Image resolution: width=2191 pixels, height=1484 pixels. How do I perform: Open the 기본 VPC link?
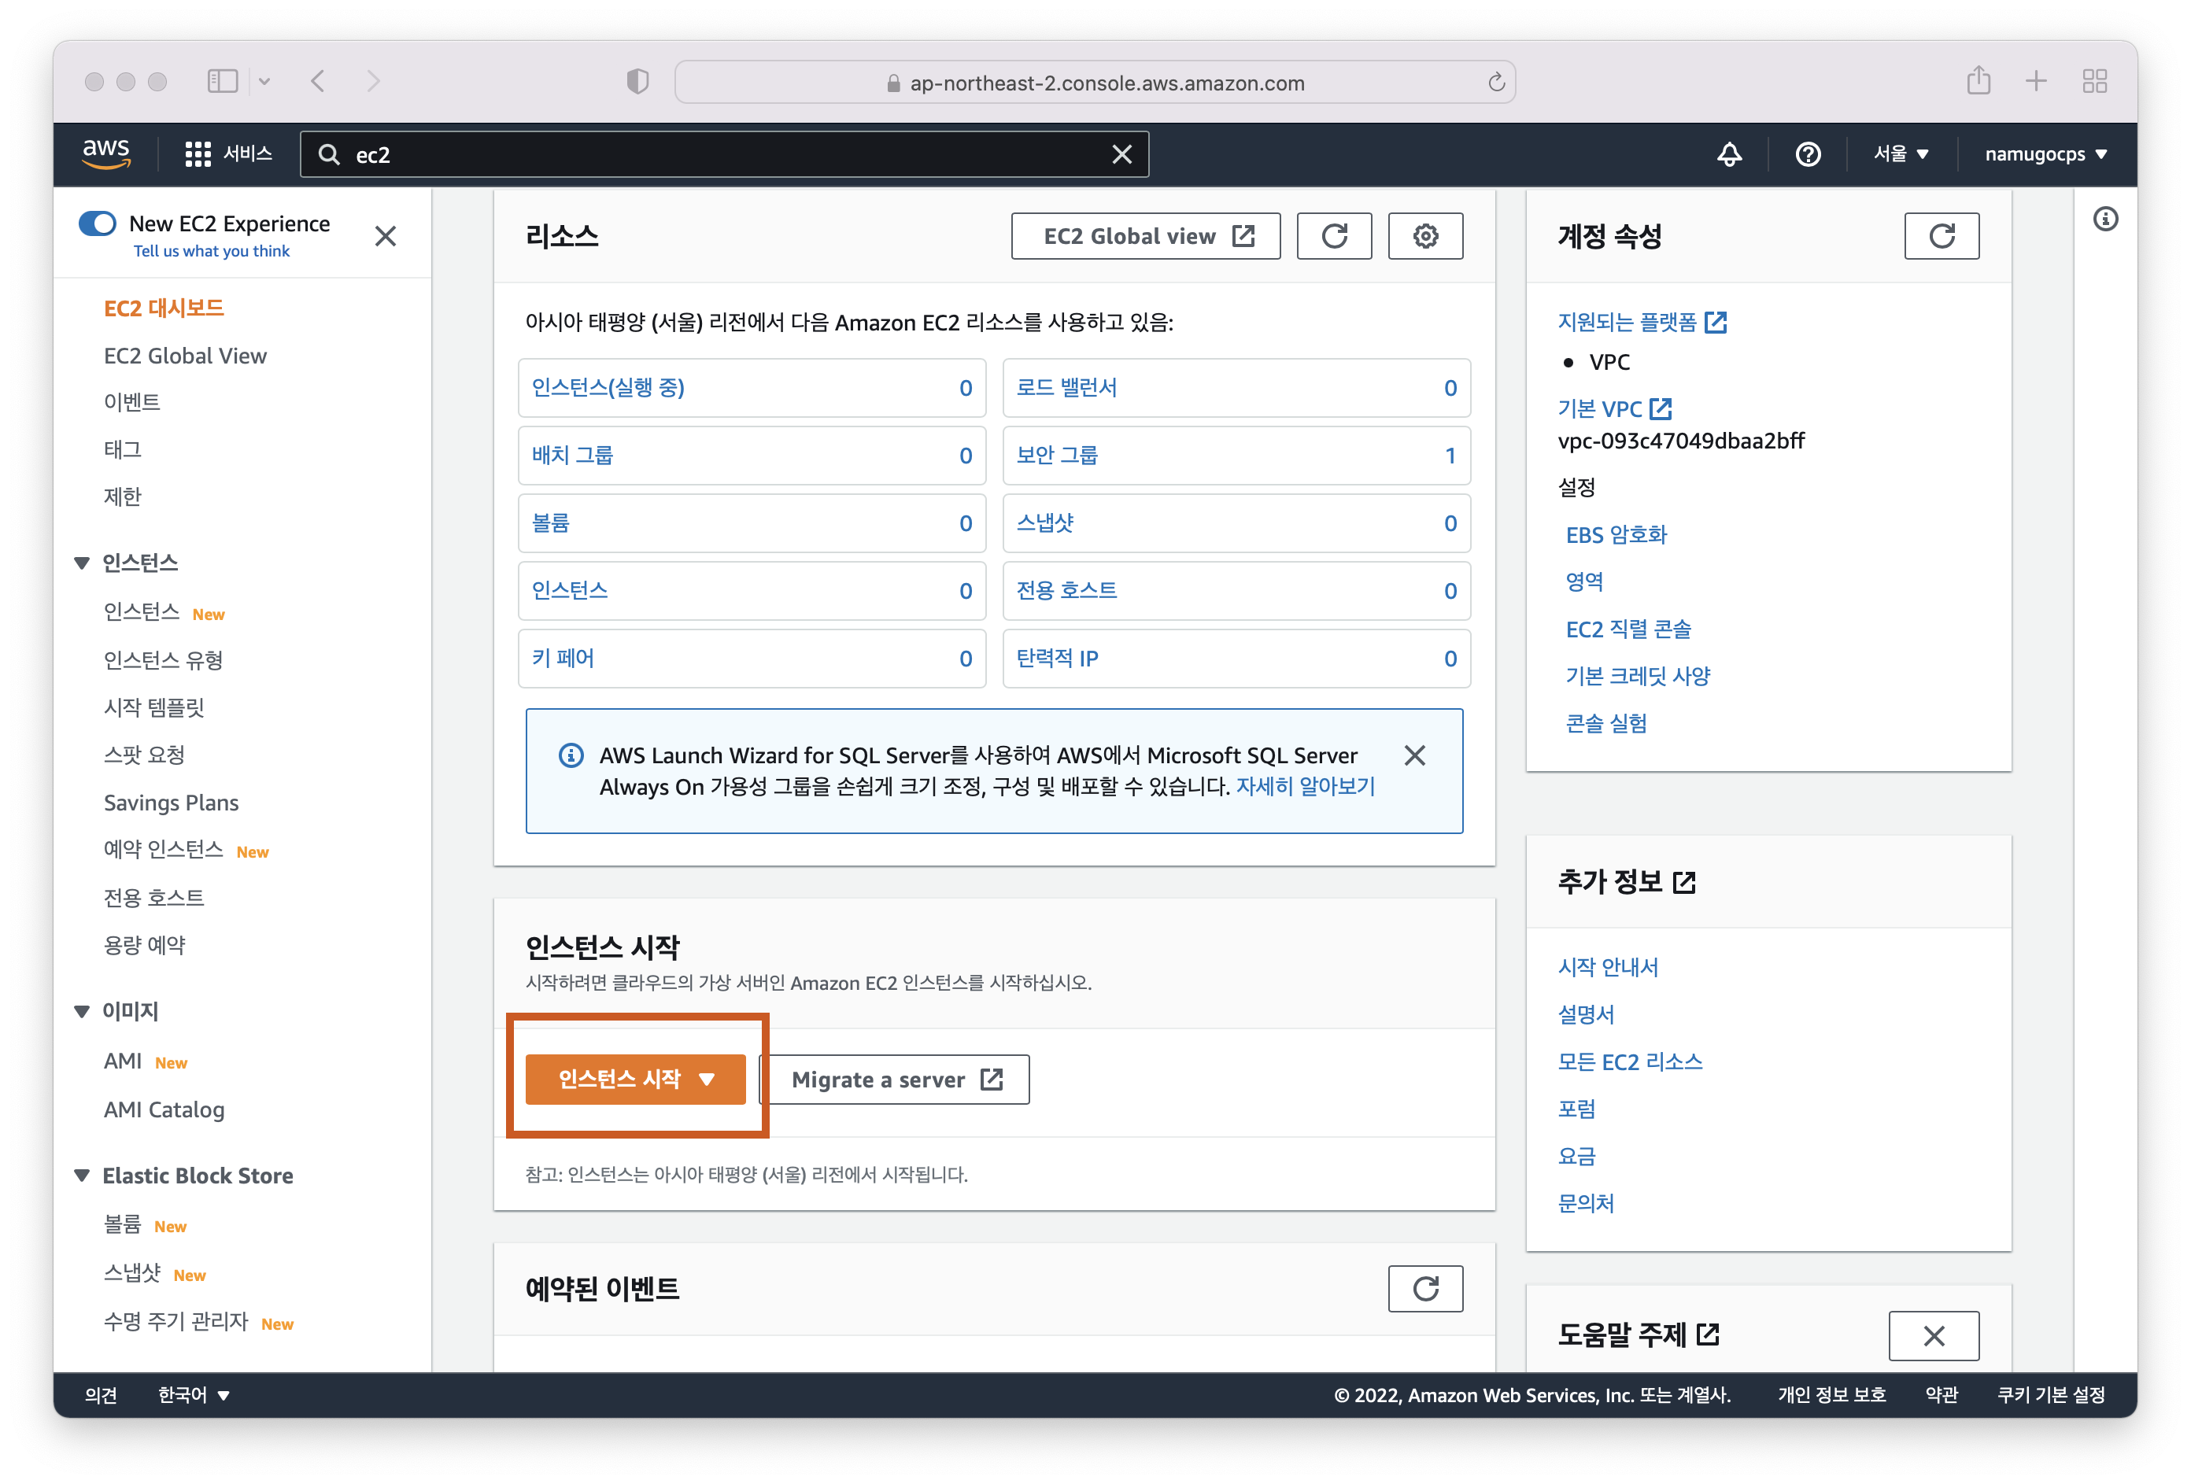point(1615,408)
